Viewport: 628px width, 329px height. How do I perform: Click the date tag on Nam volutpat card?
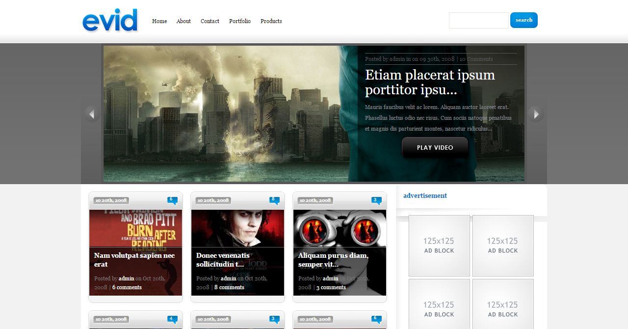pyautogui.click(x=111, y=200)
